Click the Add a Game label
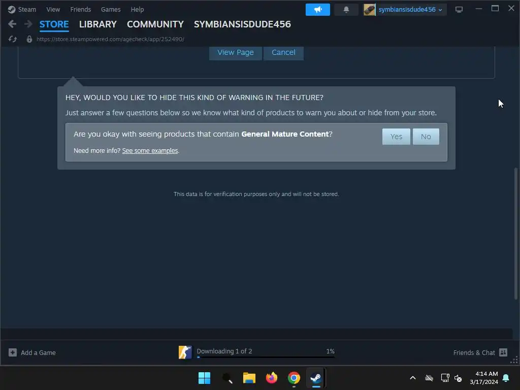 (x=38, y=353)
